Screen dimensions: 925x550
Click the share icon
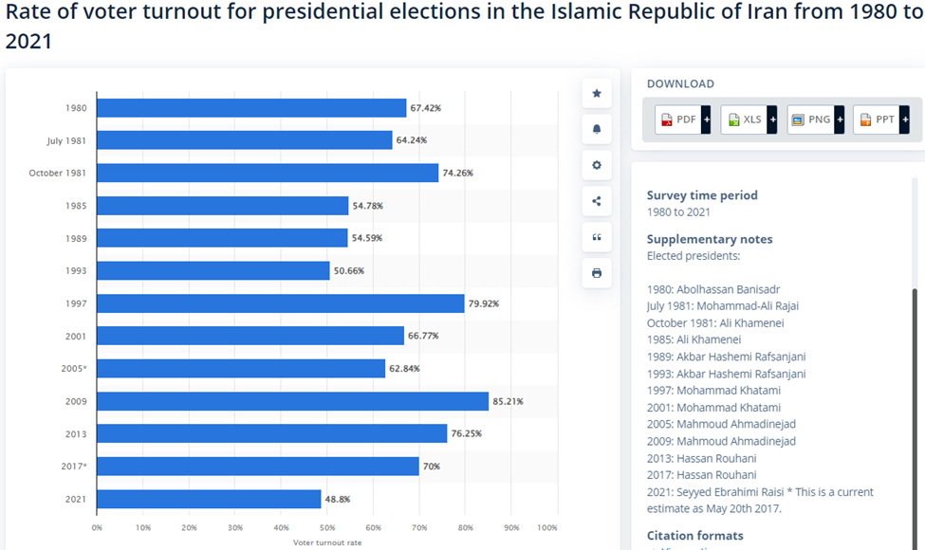point(597,201)
